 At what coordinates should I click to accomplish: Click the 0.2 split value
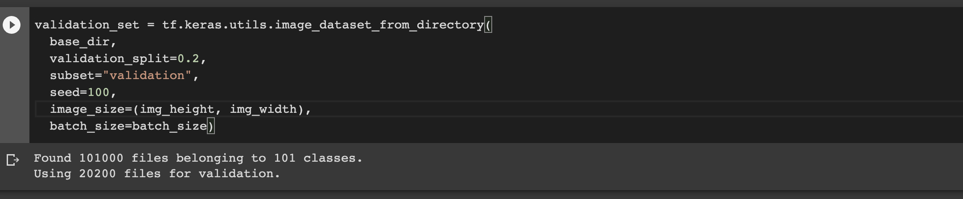click(x=188, y=59)
